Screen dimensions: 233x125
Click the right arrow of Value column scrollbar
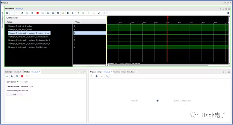click(105, 65)
